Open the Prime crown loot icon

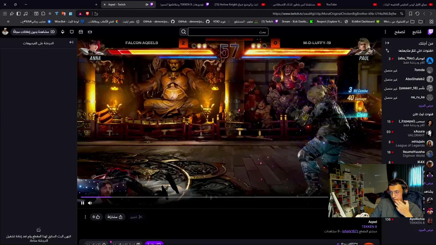90,32
